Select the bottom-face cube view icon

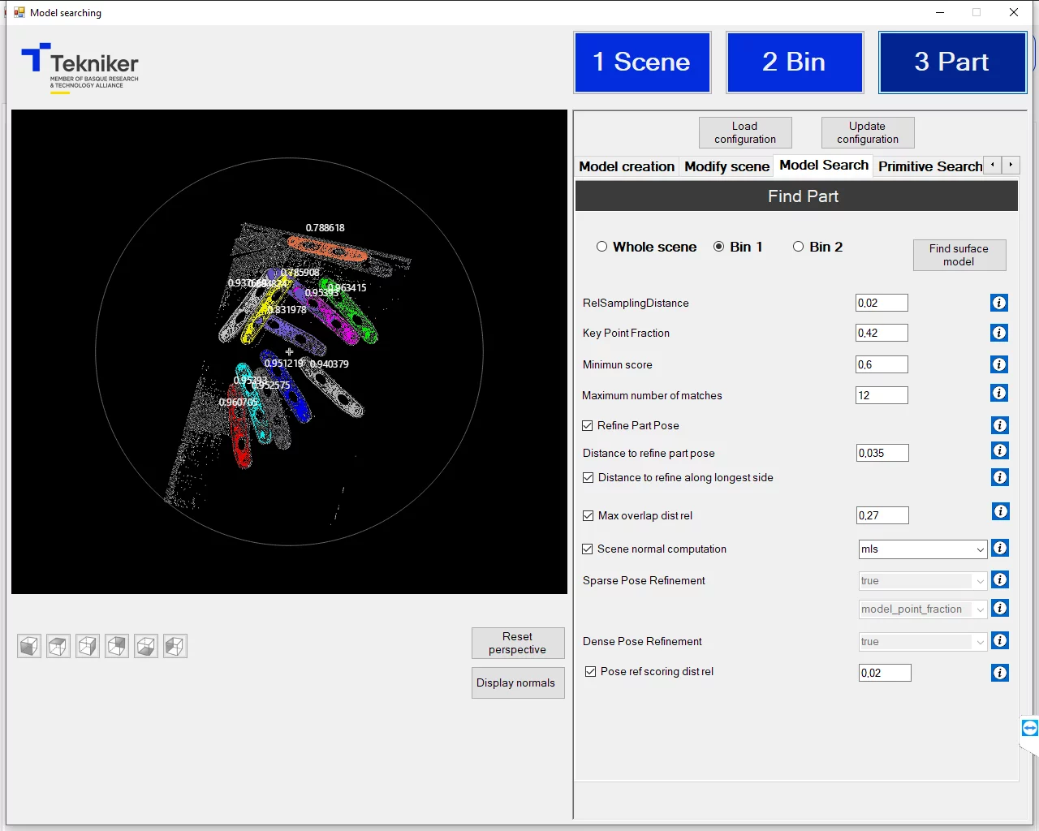(x=146, y=646)
